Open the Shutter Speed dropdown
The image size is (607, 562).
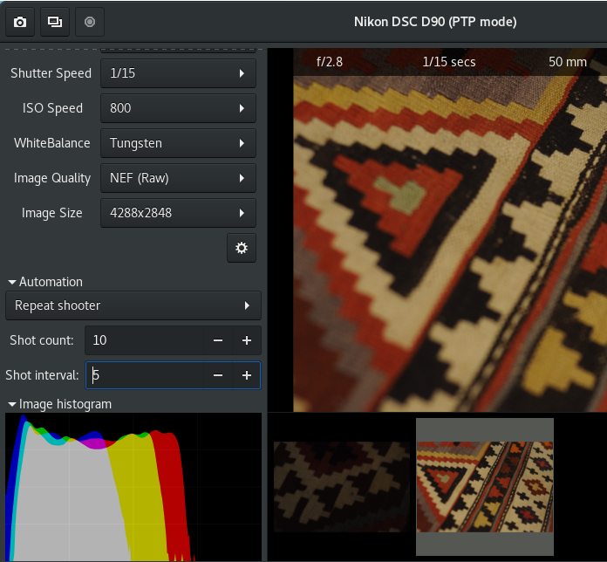pyautogui.click(x=178, y=73)
